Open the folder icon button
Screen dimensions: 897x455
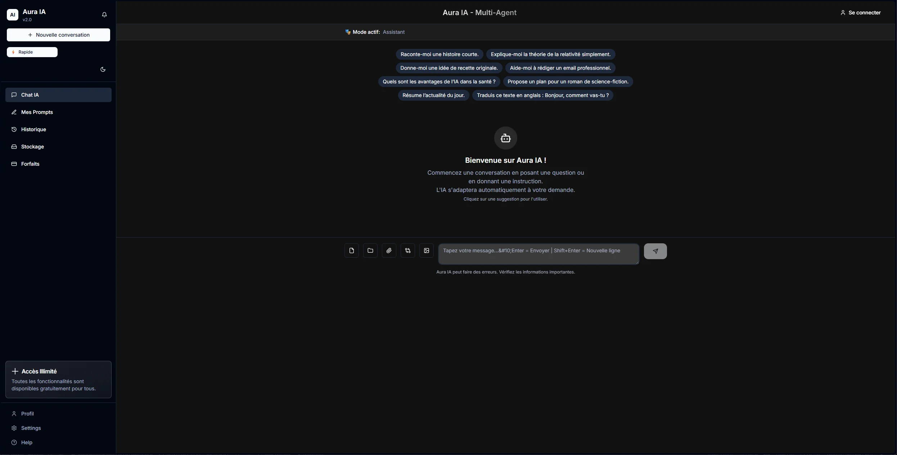click(370, 251)
